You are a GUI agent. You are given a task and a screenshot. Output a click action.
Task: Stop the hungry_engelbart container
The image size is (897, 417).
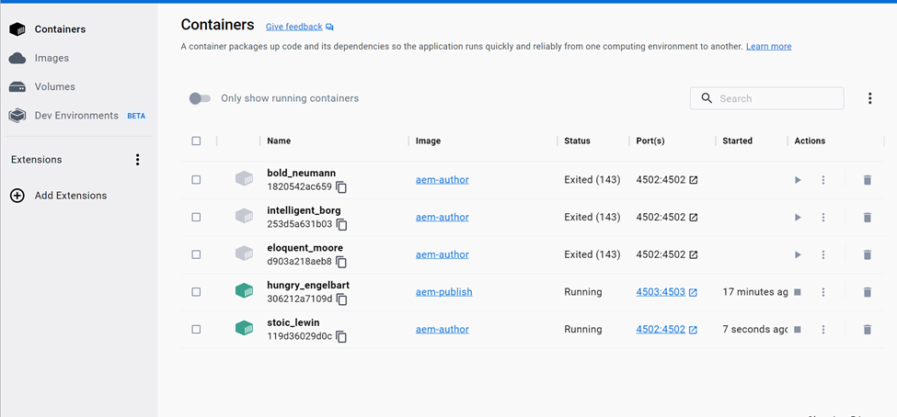coord(798,292)
